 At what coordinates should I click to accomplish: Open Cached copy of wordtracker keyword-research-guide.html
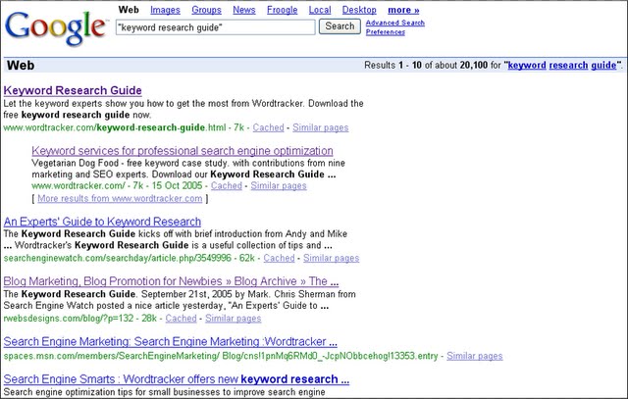268,127
